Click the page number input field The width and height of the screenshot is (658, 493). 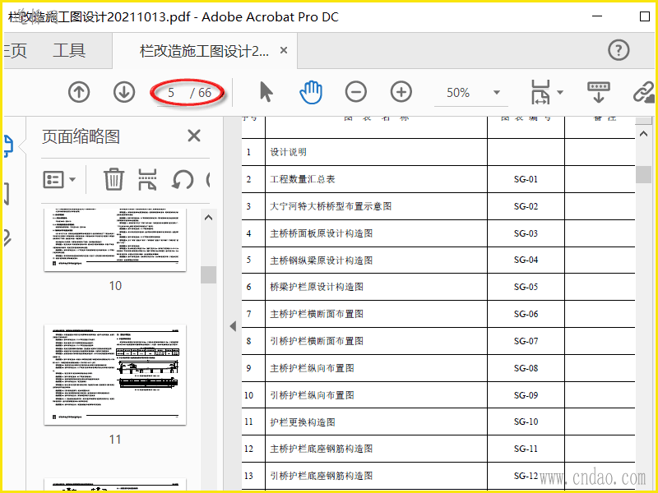tap(171, 92)
